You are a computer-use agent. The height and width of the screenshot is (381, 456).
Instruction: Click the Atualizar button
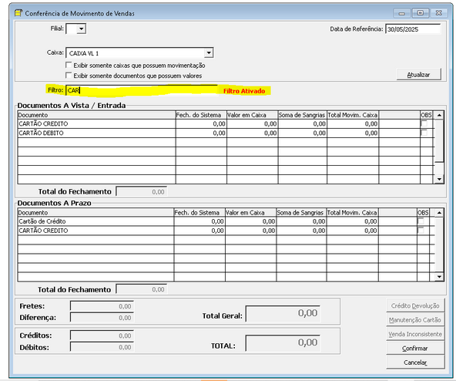coord(418,75)
